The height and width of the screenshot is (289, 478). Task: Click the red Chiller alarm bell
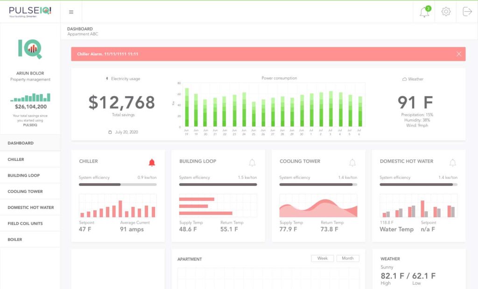point(152,163)
